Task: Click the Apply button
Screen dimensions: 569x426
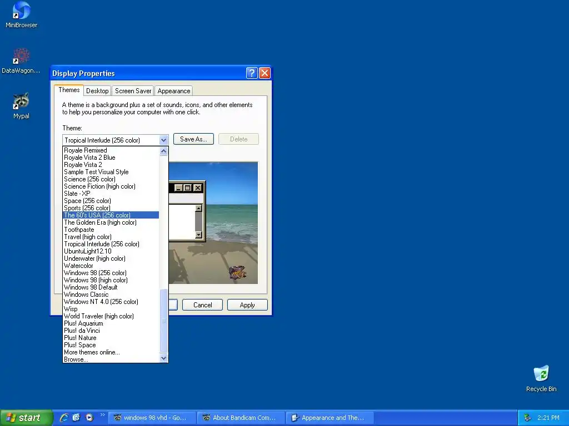Action: click(247, 305)
